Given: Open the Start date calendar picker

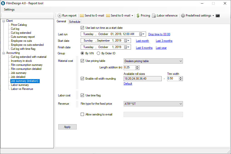Looking at the screenshot, I should (126, 41).
